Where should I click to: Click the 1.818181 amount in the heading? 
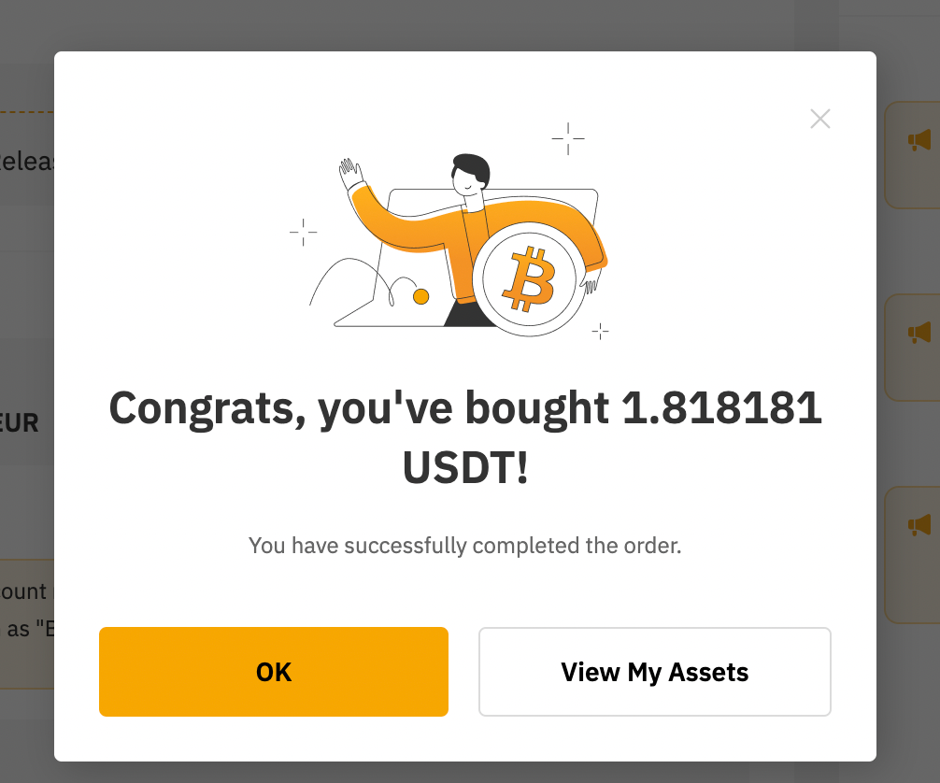click(721, 408)
